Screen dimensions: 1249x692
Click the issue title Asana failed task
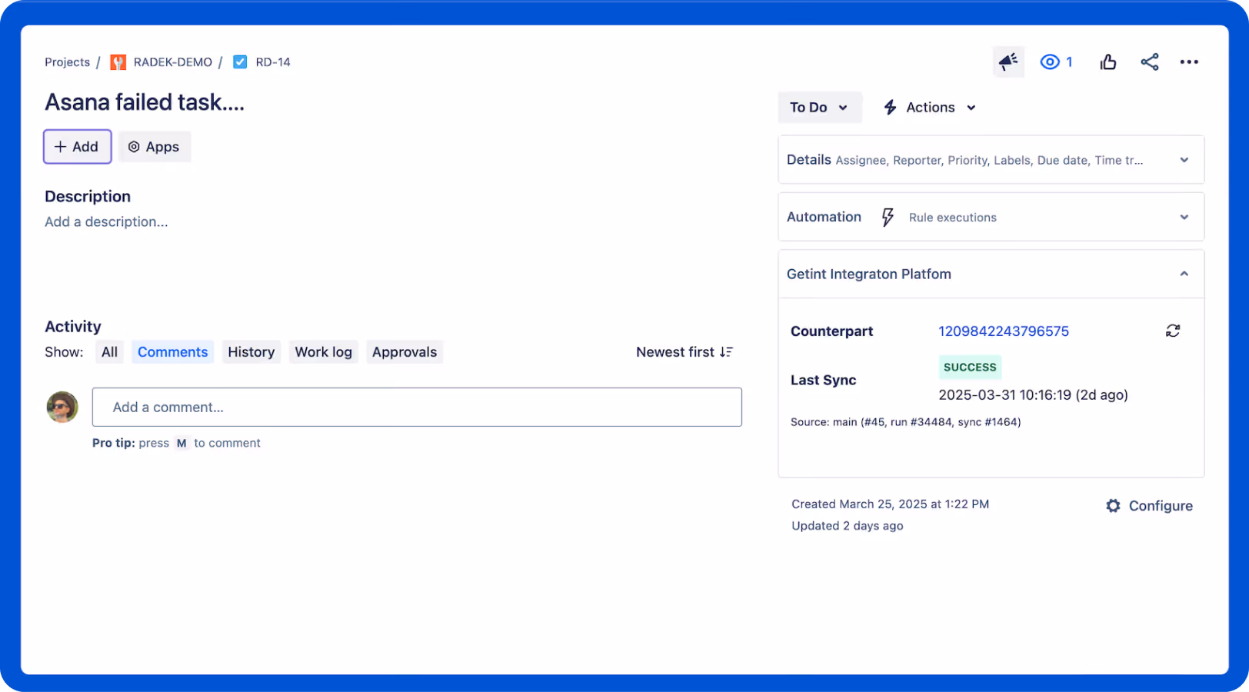[145, 102]
